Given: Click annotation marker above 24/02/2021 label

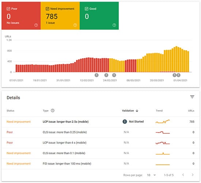Looking at the screenshot, I should (x=106, y=75).
